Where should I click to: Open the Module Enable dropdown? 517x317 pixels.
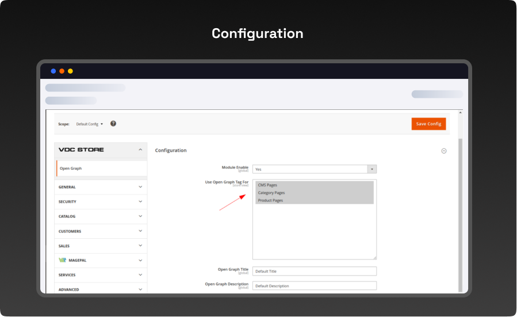[x=314, y=169]
